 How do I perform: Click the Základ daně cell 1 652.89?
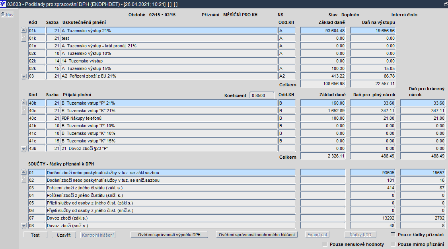coord(323,111)
